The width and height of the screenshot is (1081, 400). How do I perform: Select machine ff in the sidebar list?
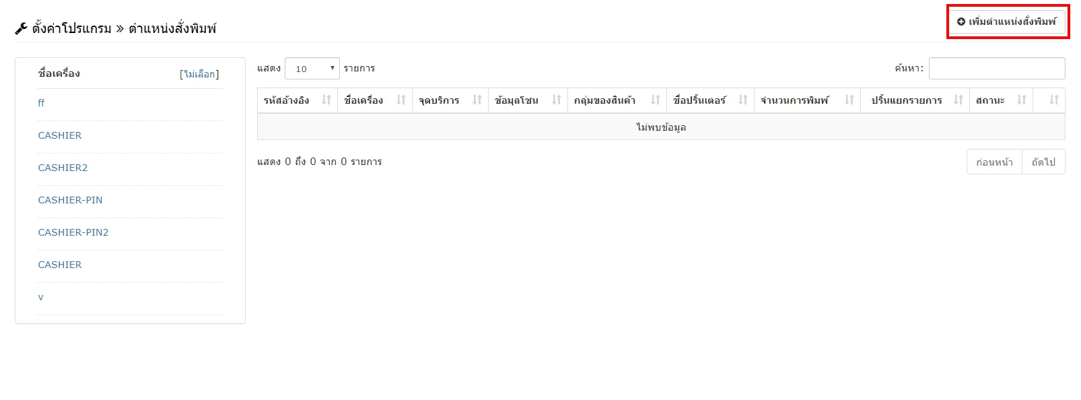click(41, 103)
